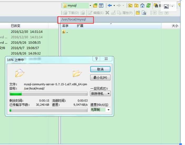
Task: Expand the back history dropdown arrow
Action: [x=114, y=6]
